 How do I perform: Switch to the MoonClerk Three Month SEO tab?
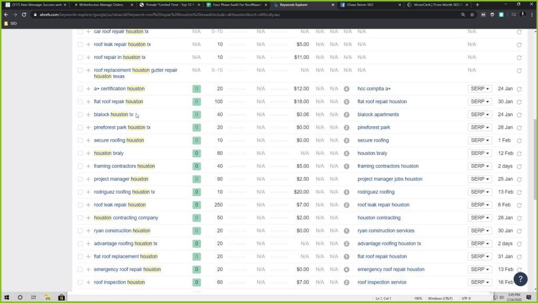[438, 5]
